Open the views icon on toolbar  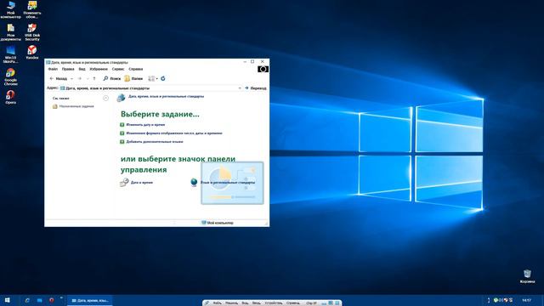(x=151, y=79)
